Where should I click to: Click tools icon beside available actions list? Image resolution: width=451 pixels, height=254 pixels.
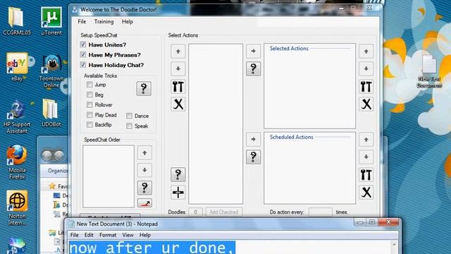point(178,87)
